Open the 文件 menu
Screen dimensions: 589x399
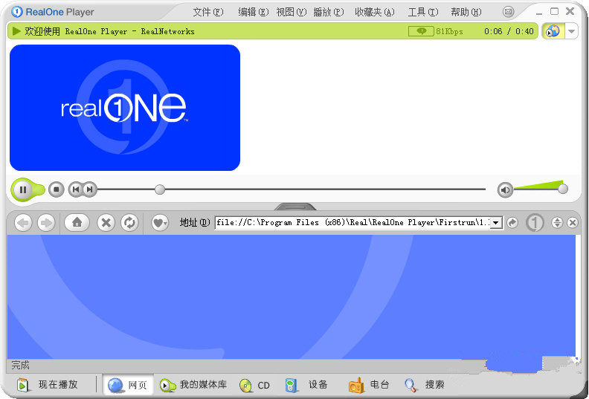click(208, 12)
